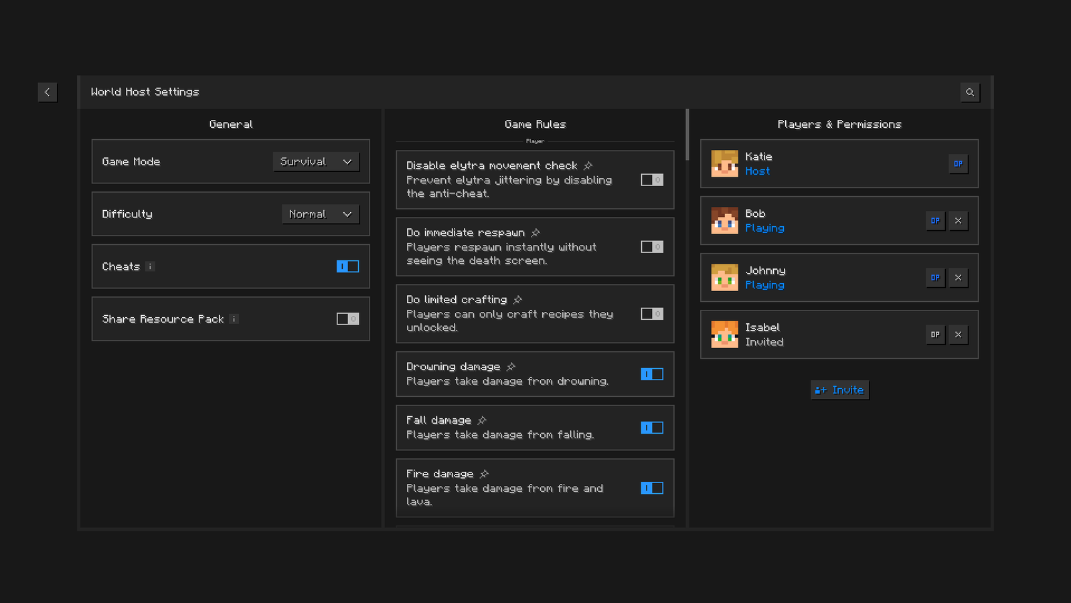Pin the Fall damage rule
The height and width of the screenshot is (603, 1071).
[x=482, y=420]
